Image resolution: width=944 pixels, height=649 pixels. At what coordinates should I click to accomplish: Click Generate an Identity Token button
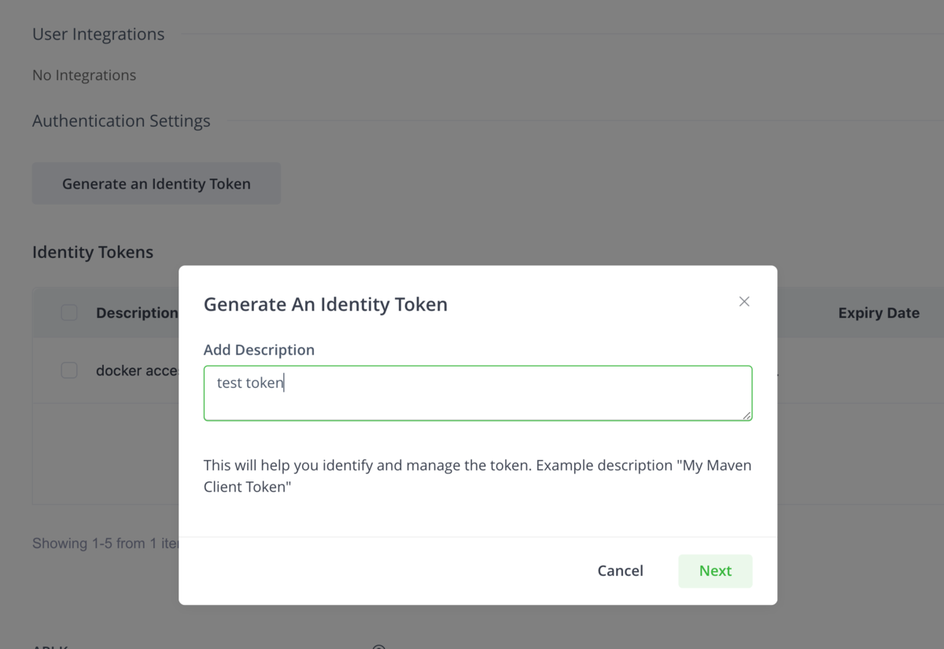click(x=157, y=183)
